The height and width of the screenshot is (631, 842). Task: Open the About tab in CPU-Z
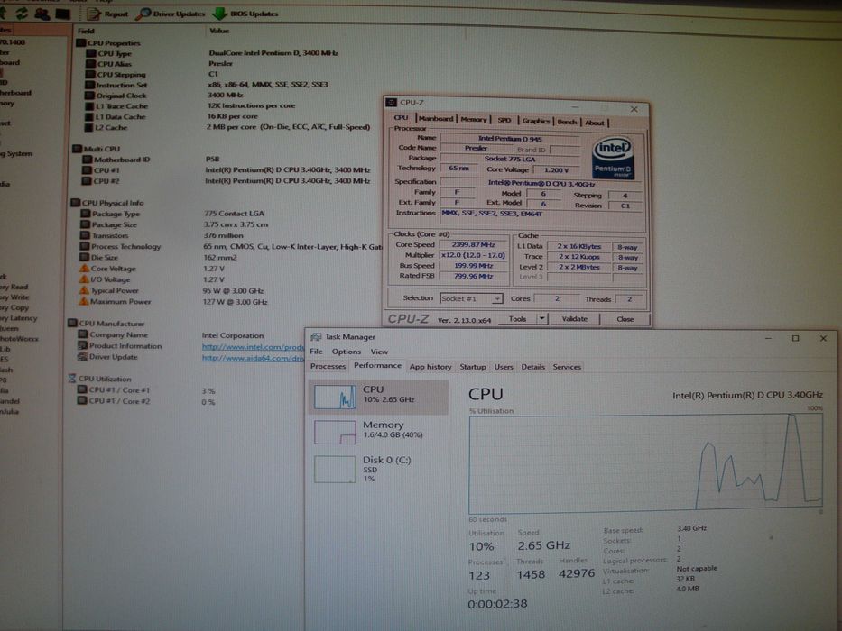[x=595, y=123]
